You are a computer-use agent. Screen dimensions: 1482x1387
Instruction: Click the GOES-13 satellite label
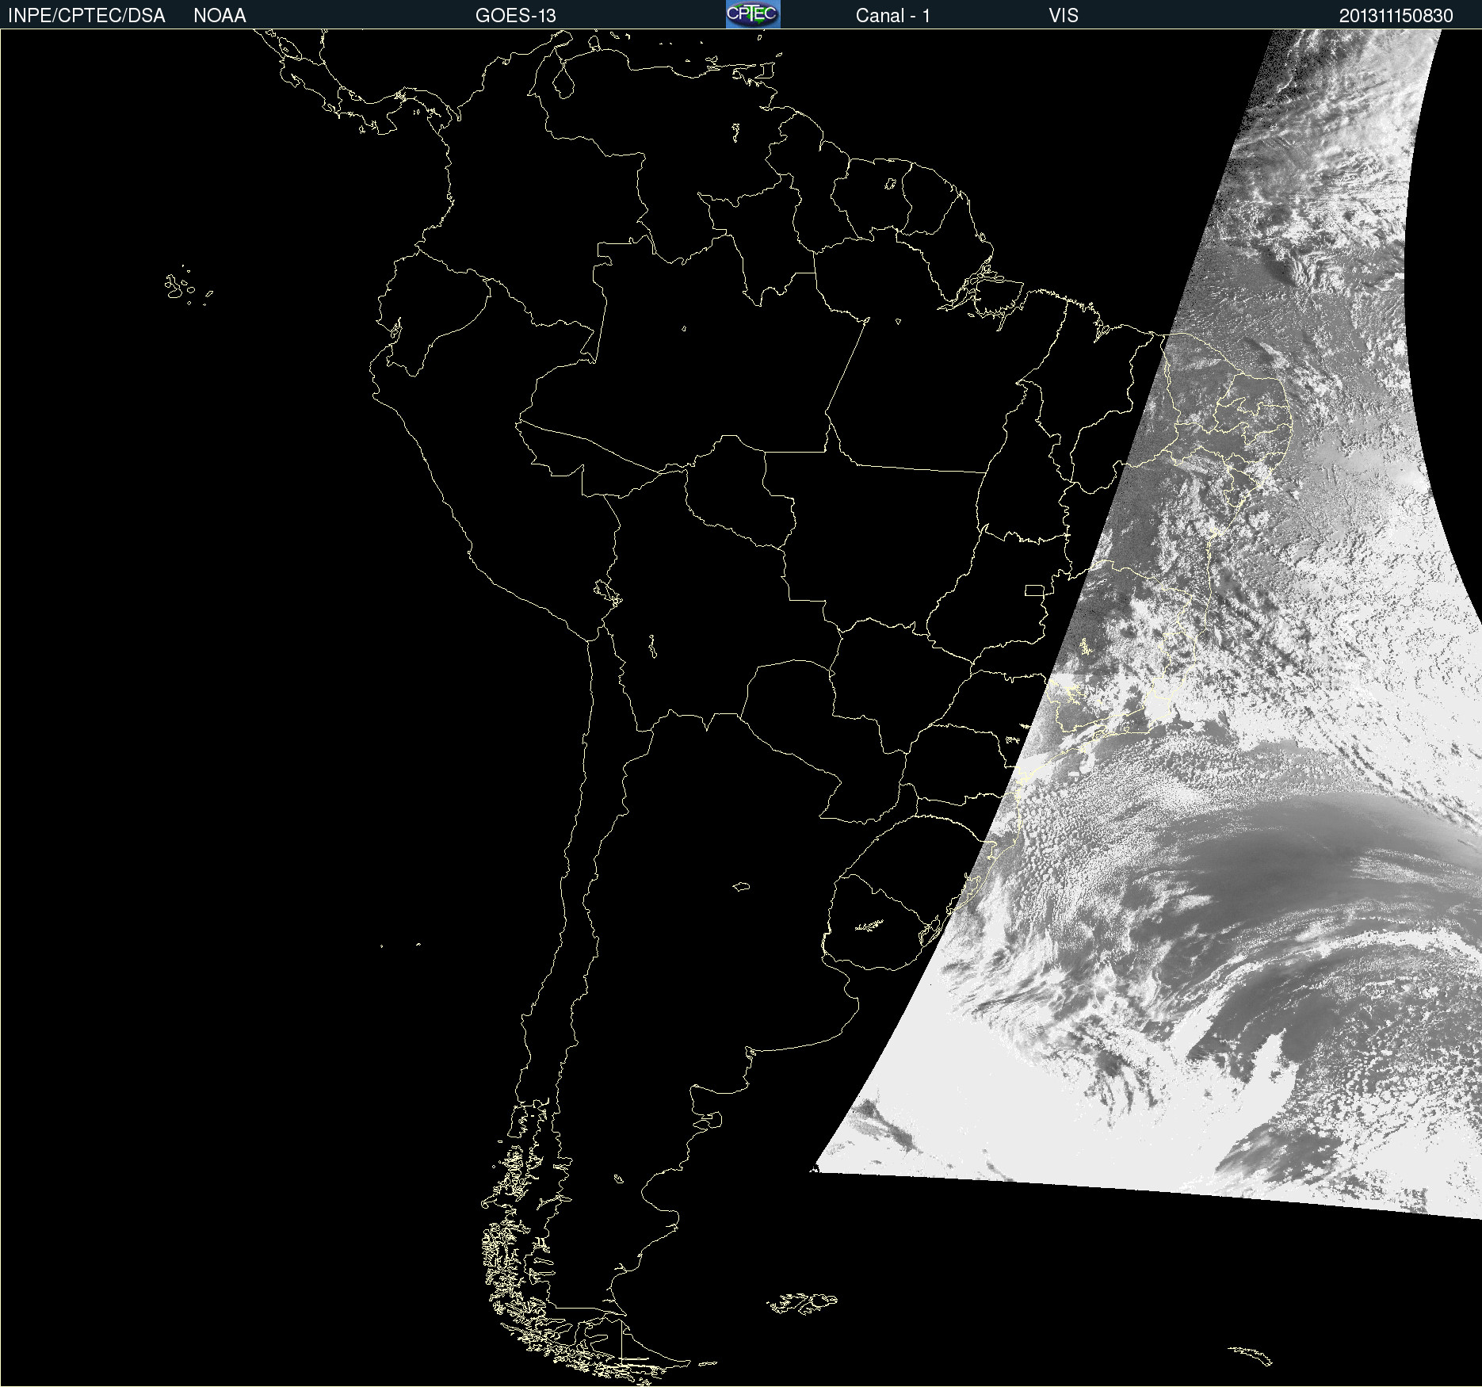coord(516,16)
